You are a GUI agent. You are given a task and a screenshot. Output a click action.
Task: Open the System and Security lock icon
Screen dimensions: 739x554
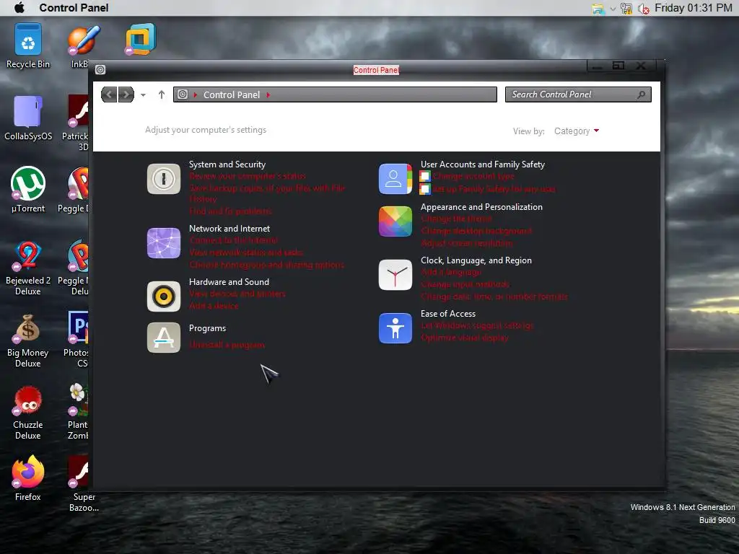click(x=164, y=179)
